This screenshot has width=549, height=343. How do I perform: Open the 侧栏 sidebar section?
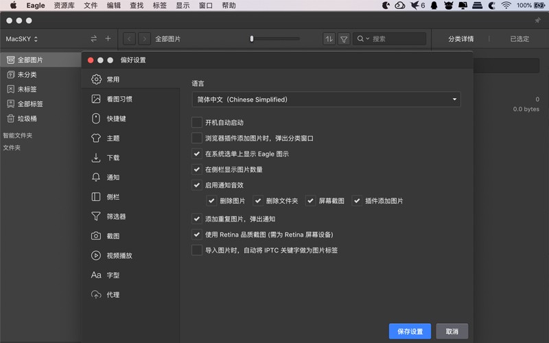[x=130, y=197]
